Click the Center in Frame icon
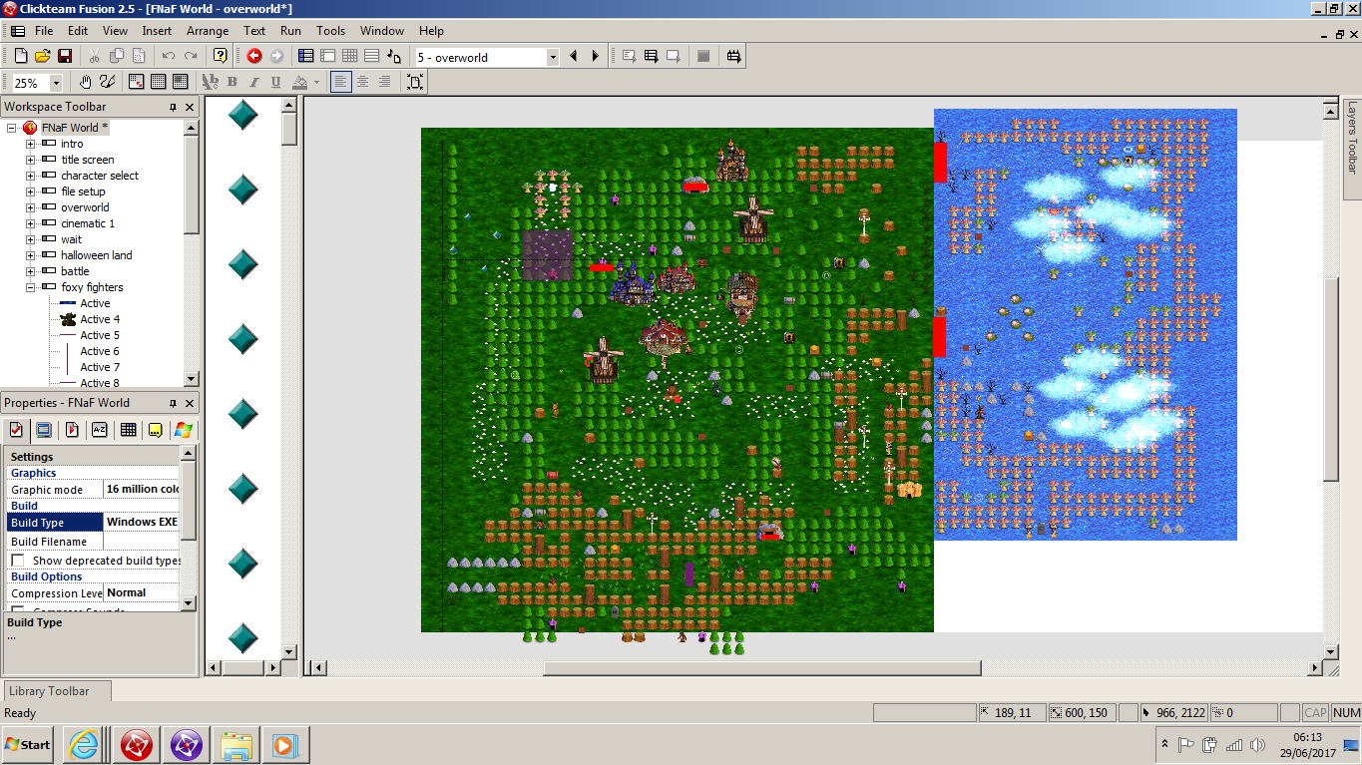The height and width of the screenshot is (765, 1362). [416, 82]
